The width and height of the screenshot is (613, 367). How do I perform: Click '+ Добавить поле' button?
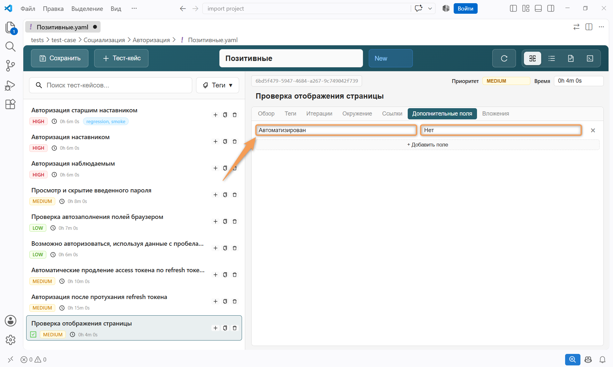[x=428, y=145]
